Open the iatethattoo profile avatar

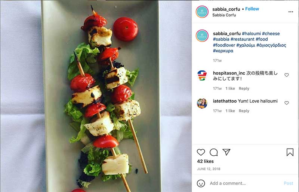[202, 103]
